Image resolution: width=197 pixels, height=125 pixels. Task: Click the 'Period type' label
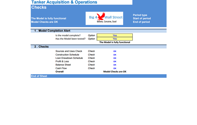click(x=140, y=15)
